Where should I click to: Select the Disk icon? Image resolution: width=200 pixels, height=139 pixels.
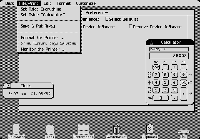tap(183, 132)
